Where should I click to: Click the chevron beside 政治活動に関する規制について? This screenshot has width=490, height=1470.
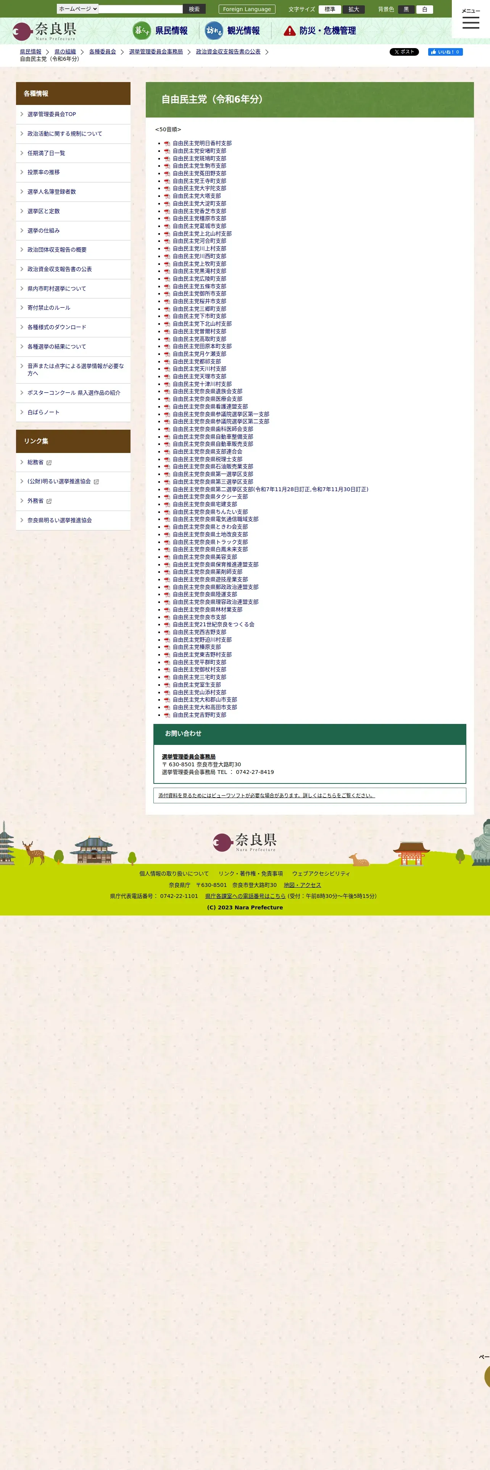tap(22, 134)
